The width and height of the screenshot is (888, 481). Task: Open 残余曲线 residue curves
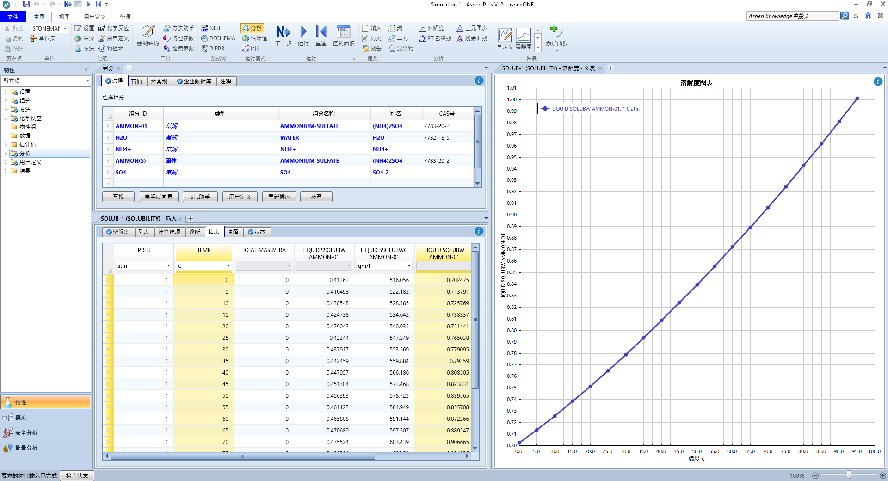coord(472,38)
